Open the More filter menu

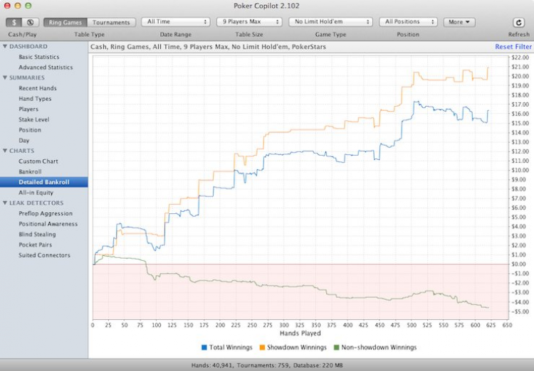459,22
